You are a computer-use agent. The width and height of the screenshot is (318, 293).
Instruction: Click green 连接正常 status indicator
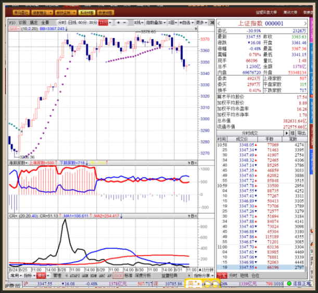[x=289, y=283]
